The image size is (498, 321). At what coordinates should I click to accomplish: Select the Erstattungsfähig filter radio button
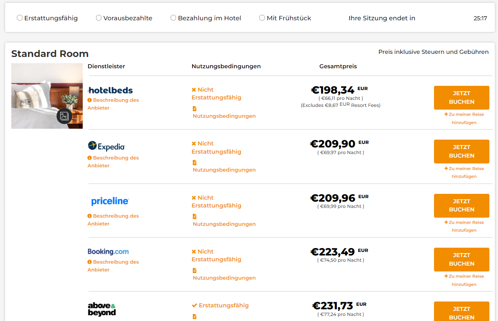pos(20,18)
